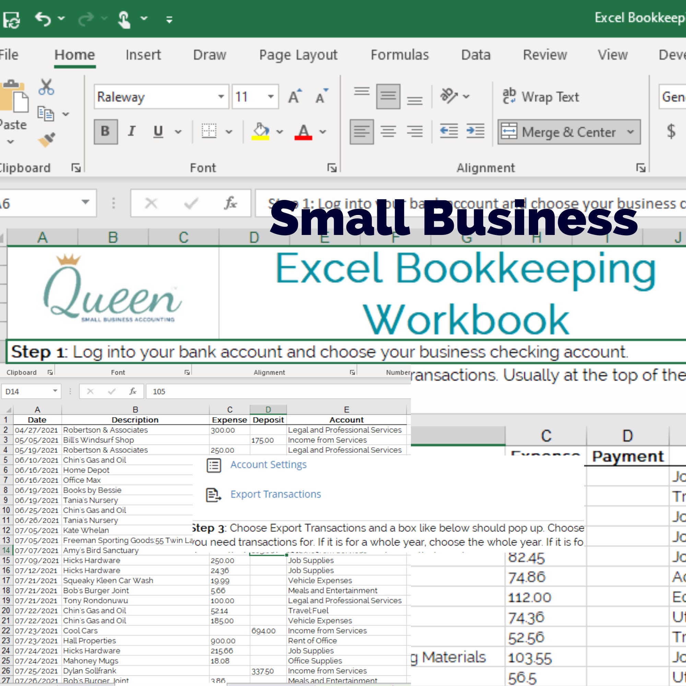686x686 pixels.
Task: Expand the borders options arrow
Action: 229,132
